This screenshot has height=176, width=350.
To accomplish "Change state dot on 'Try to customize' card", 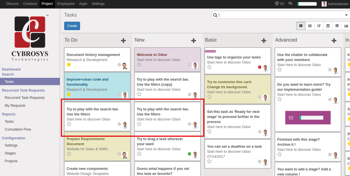I will click(260, 97).
